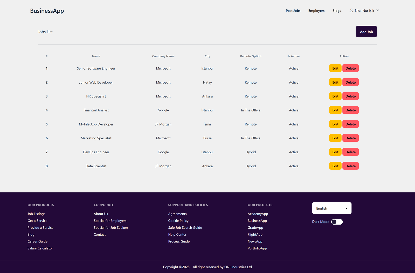Follow the Special for Employers link
Viewport: 415px width, 273px height.
coord(110,221)
